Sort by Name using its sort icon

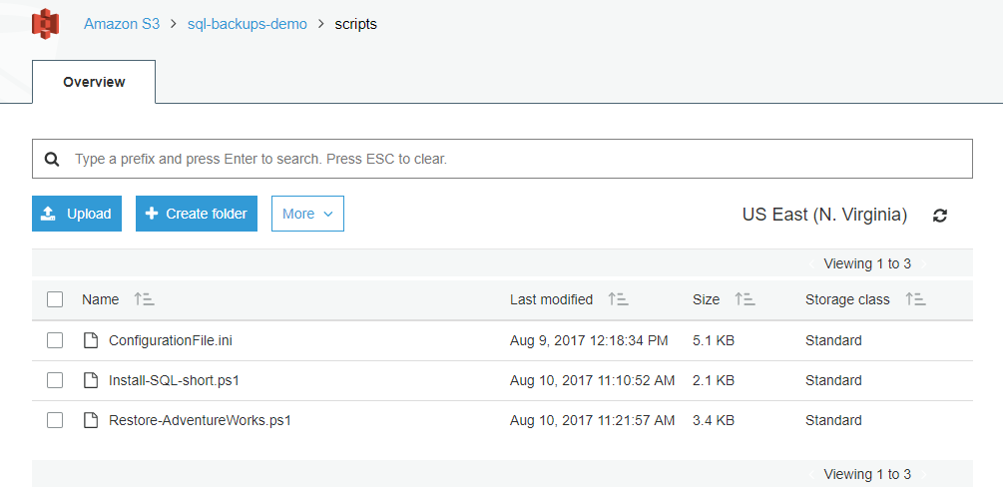144,298
